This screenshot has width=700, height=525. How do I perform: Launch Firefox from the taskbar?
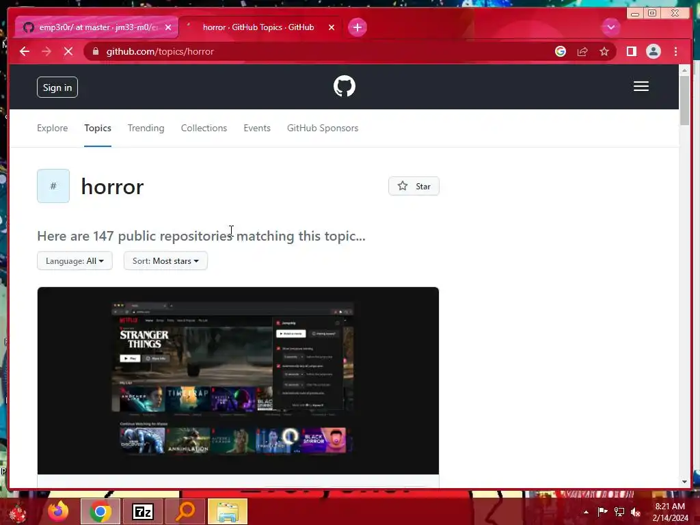(x=59, y=511)
